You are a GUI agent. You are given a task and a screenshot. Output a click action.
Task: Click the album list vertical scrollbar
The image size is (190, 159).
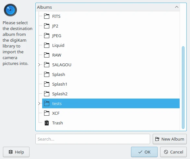(x=183, y=88)
